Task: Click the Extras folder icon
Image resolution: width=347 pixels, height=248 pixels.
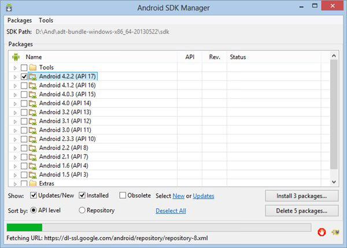Action: click(33, 183)
